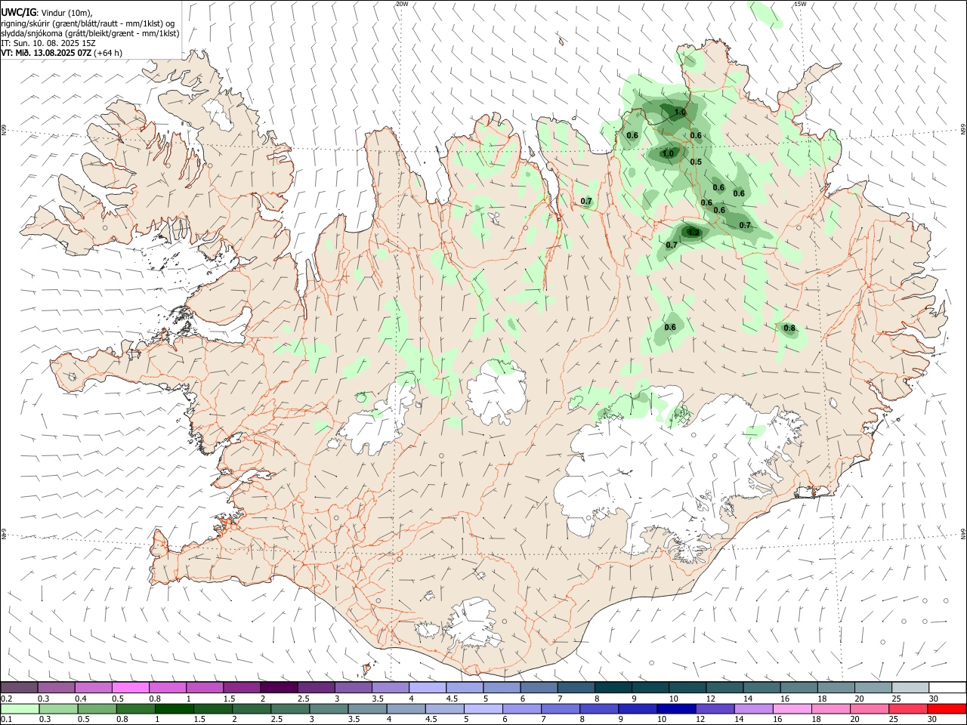Click the pink 20 swatch in bottom legend row
967x725 pixels.
click(870, 708)
